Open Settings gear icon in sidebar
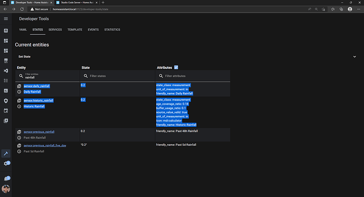 [6, 164]
